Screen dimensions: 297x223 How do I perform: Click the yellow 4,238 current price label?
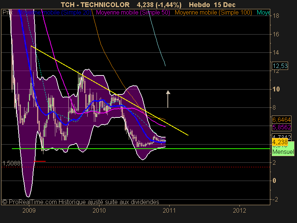[280, 142]
